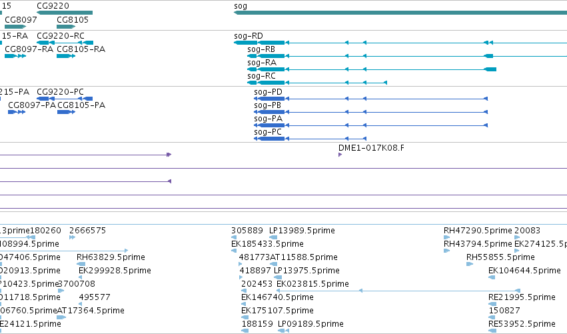Image resolution: width=567 pixels, height=334 pixels.
Task: Select EST label 495577
Action: point(95,297)
